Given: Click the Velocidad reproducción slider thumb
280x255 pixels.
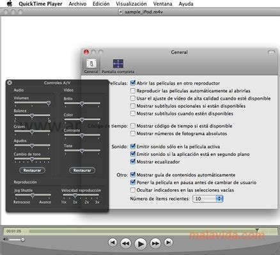Looking at the screenshot, I should pyautogui.click(x=75, y=196).
